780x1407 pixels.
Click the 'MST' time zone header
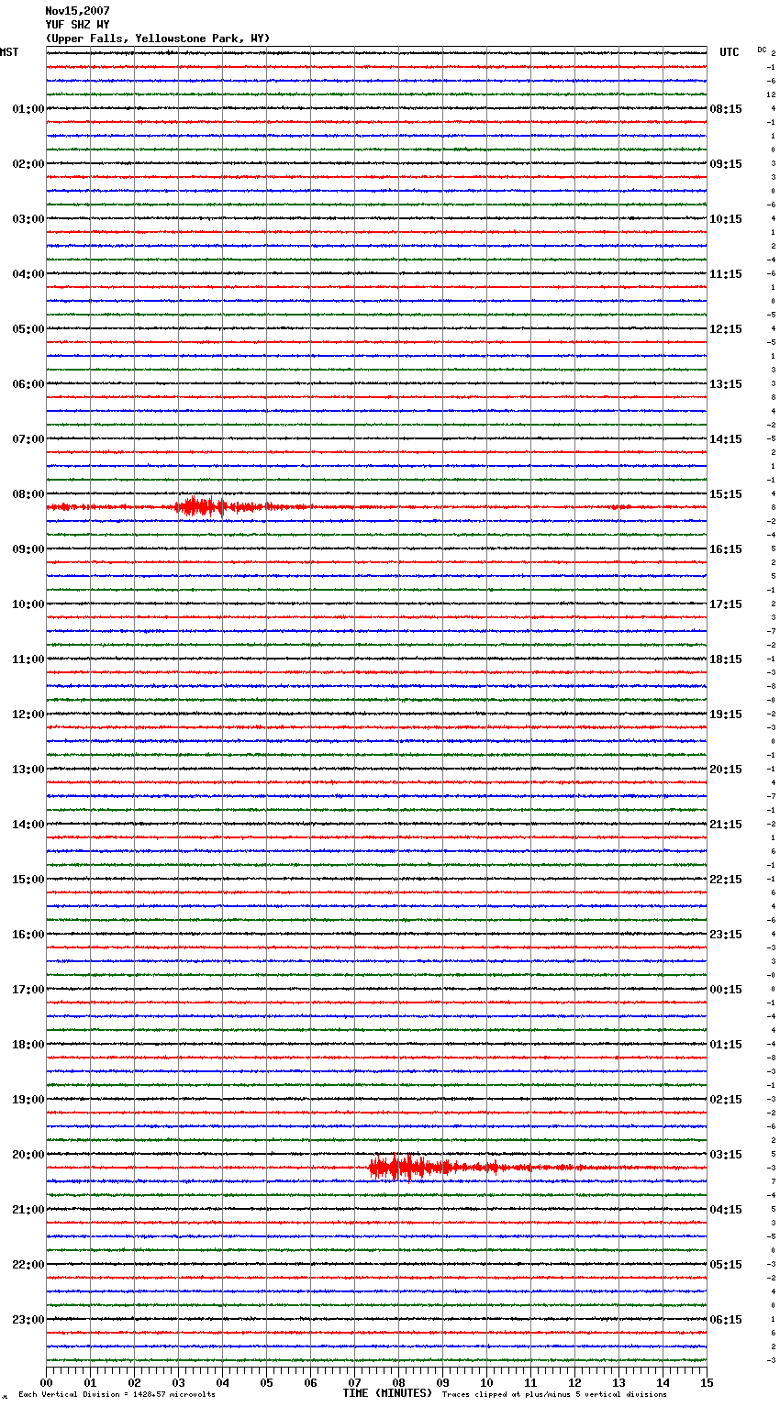(x=9, y=53)
